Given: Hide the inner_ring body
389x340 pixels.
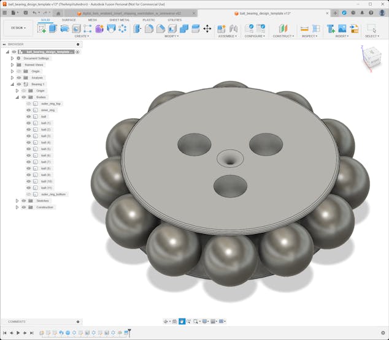Looking at the screenshot, I should [x=28, y=110].
